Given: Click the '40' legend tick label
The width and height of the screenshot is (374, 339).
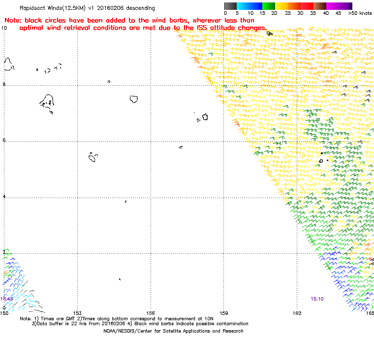Looking at the screenshot, I should pos(326,13).
